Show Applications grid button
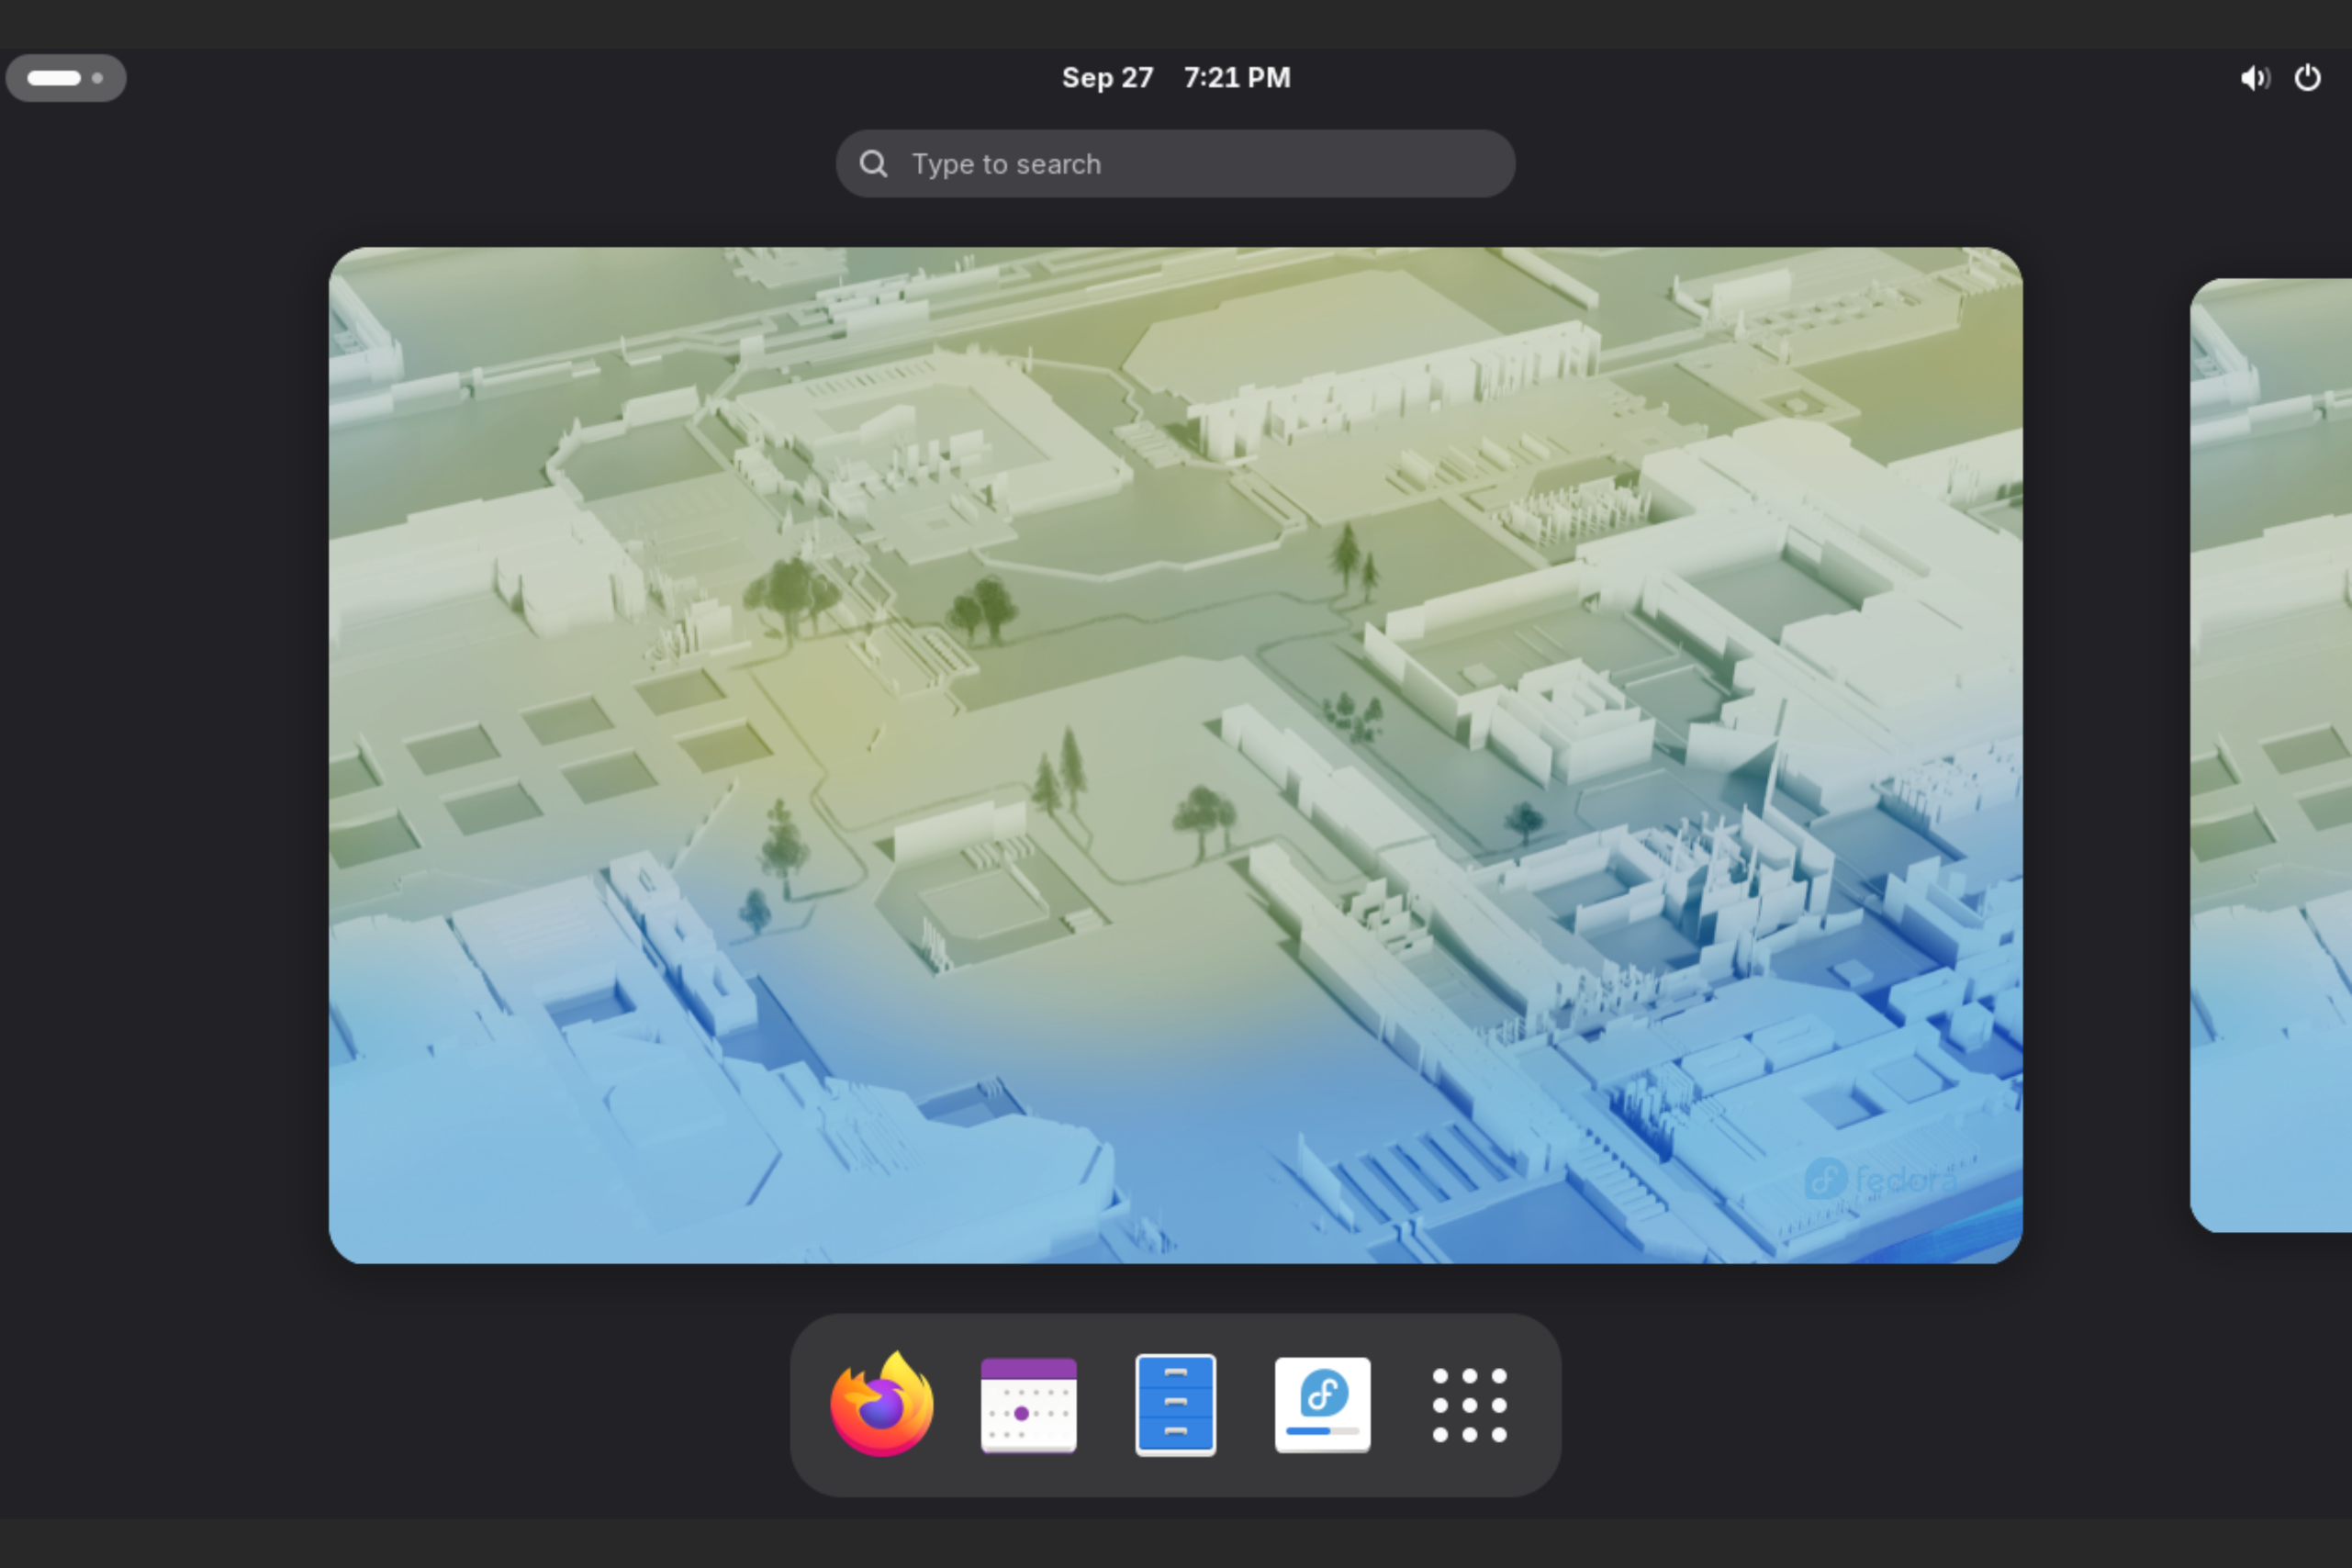Viewport: 2352px width, 1568px height. (1469, 1405)
